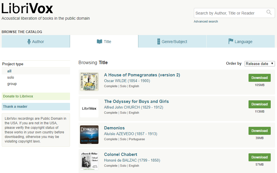Screen dimensions: 277x173
Task: Select the "all" project type filter
Action: pos(9,71)
